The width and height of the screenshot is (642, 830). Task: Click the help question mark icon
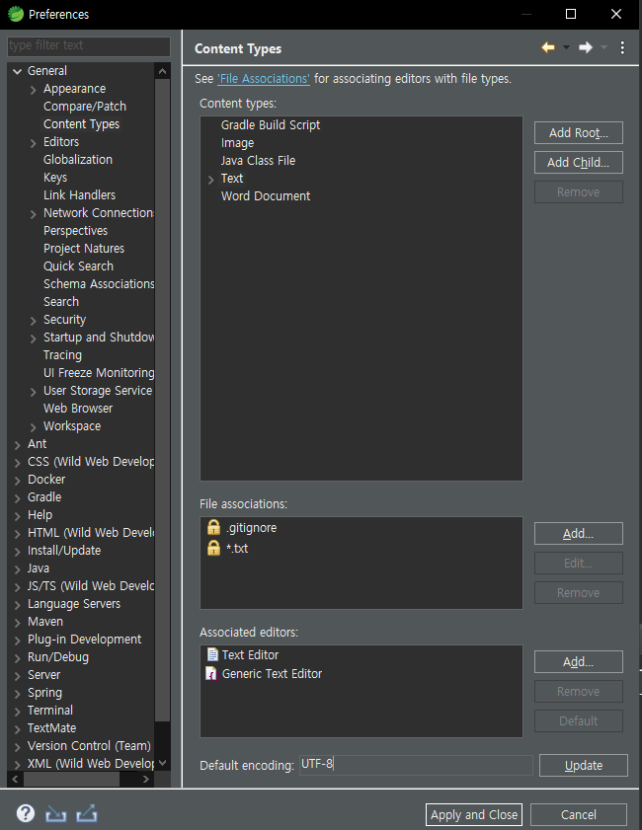click(x=26, y=813)
